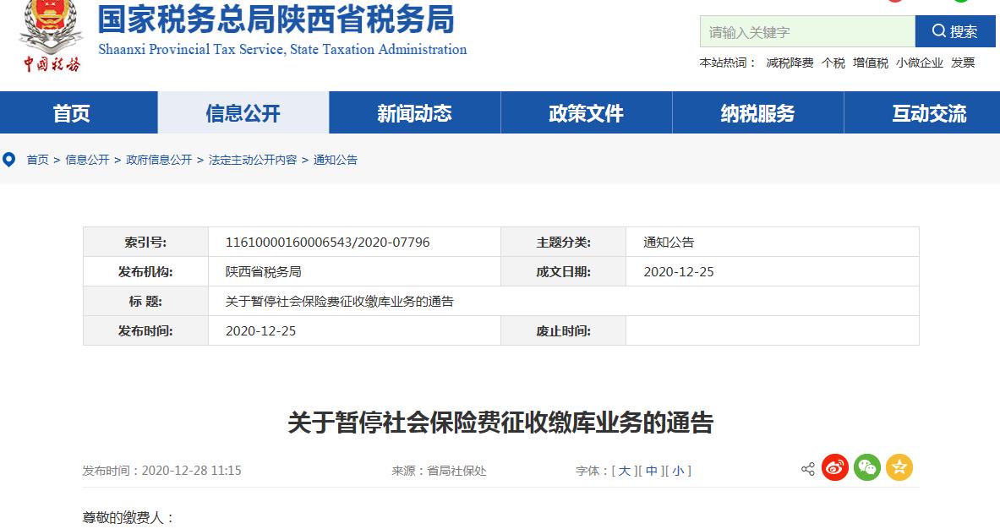This screenshot has width=1000, height=529.
Task: Click the 减税降费 hot word link
Action: point(790,63)
